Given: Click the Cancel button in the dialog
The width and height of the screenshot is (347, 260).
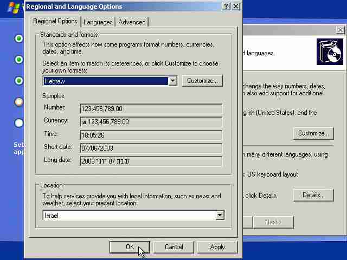Looking at the screenshot, I should [173, 247].
